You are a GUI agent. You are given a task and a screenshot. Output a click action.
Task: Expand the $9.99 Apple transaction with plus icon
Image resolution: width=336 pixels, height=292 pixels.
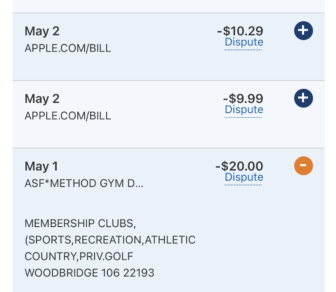click(304, 98)
